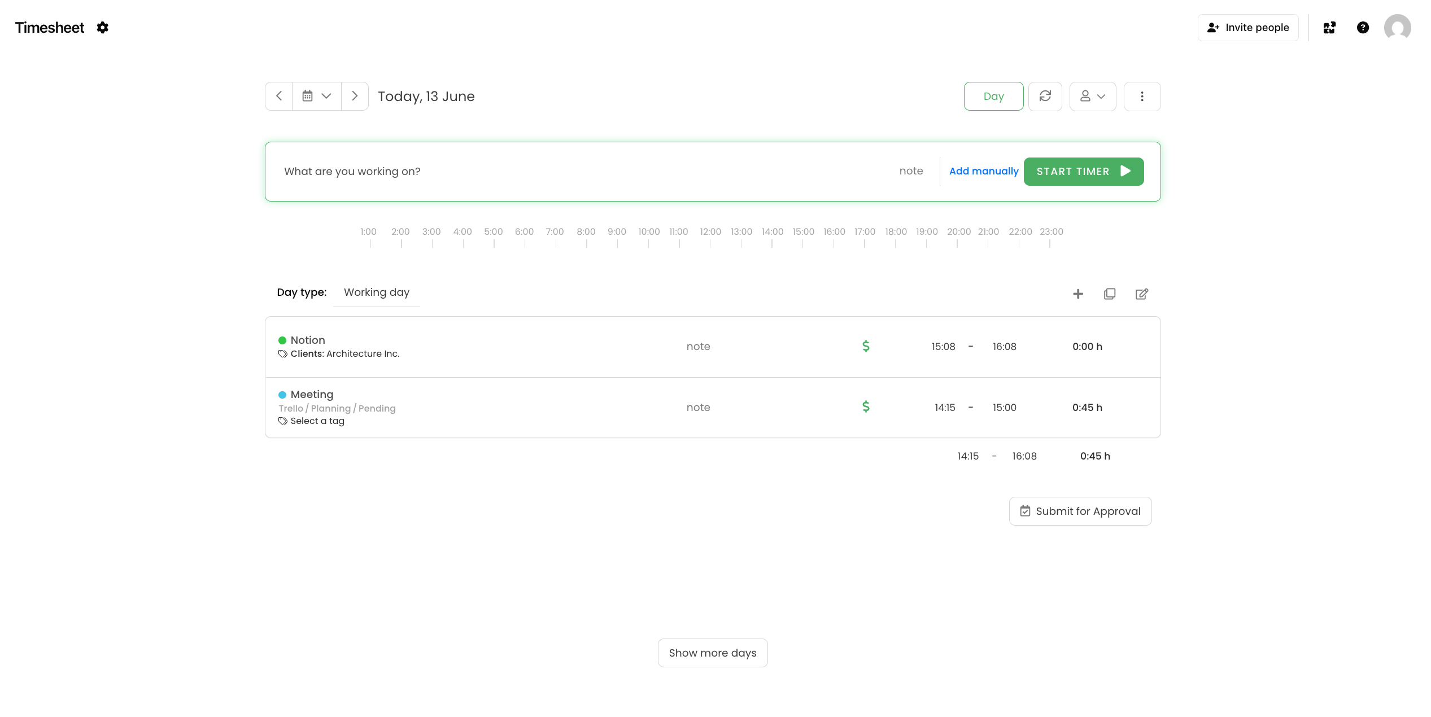Screen dimensions: 1431x717
Task: Click the copy entries icon
Action: click(x=1110, y=294)
